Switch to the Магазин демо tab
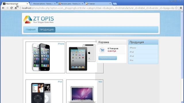The width and height of the screenshot is (184, 103). 70,4
